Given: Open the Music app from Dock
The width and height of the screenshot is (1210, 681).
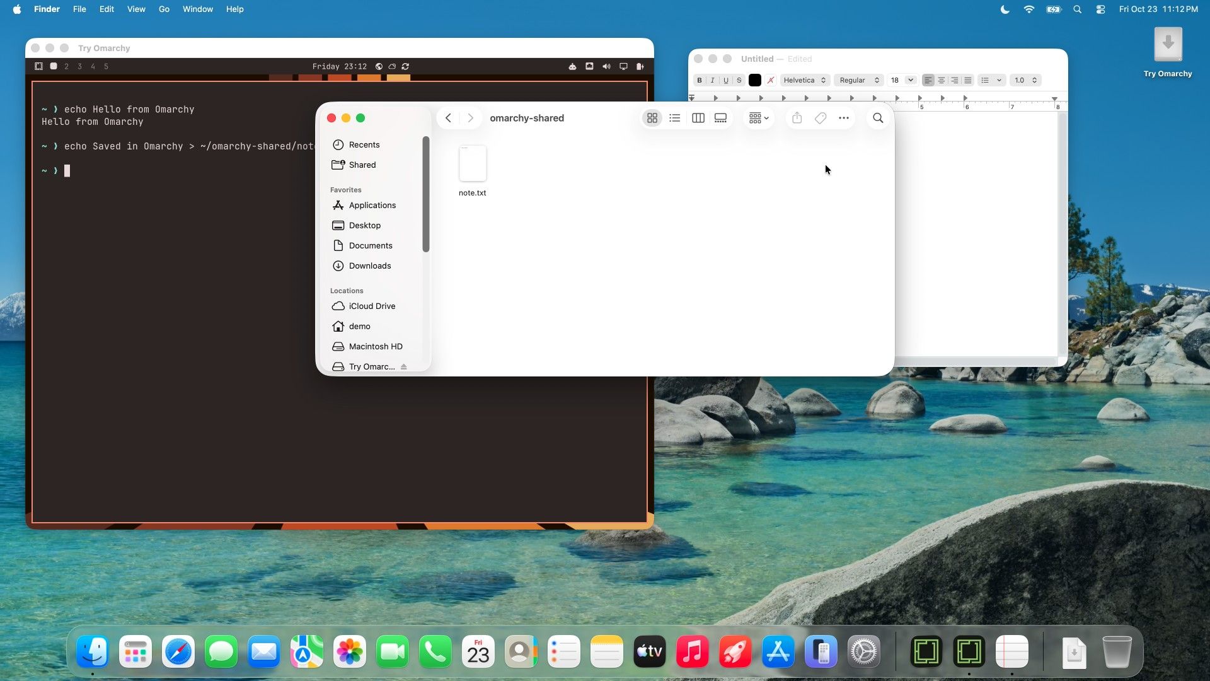Looking at the screenshot, I should 692,652.
